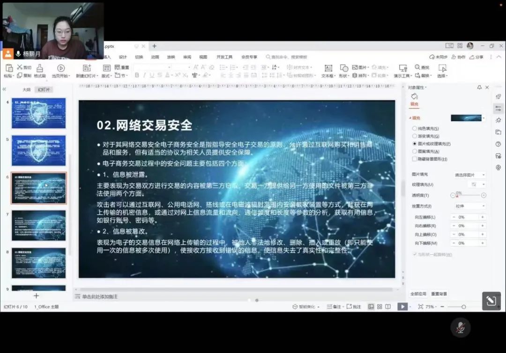This screenshot has height=353, width=506.
Task: Click the 格式刷 format painter icon
Action: pos(40,68)
